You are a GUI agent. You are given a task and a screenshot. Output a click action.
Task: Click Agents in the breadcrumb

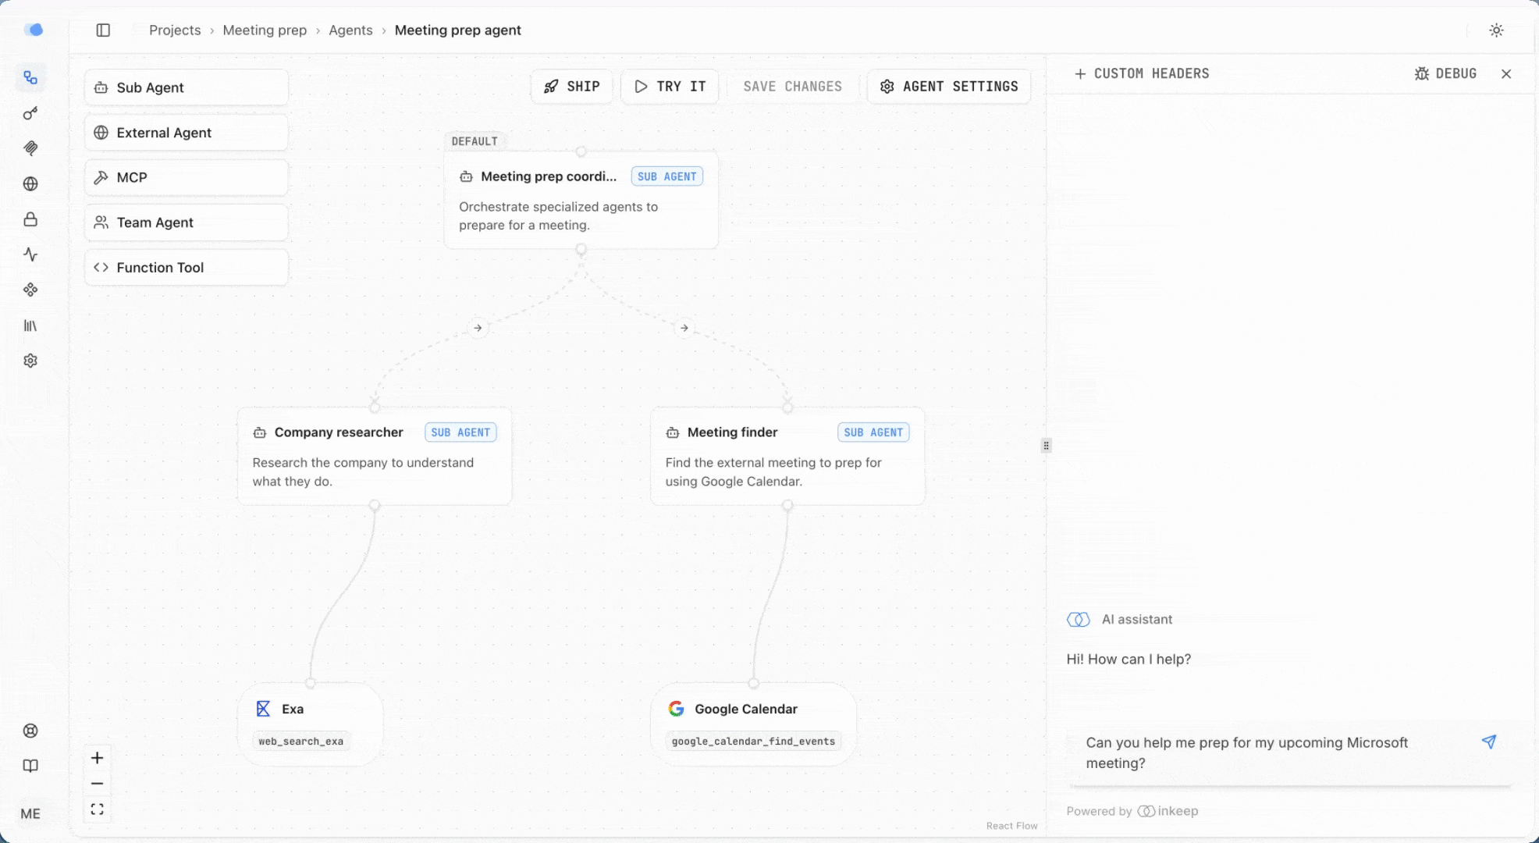[350, 30]
